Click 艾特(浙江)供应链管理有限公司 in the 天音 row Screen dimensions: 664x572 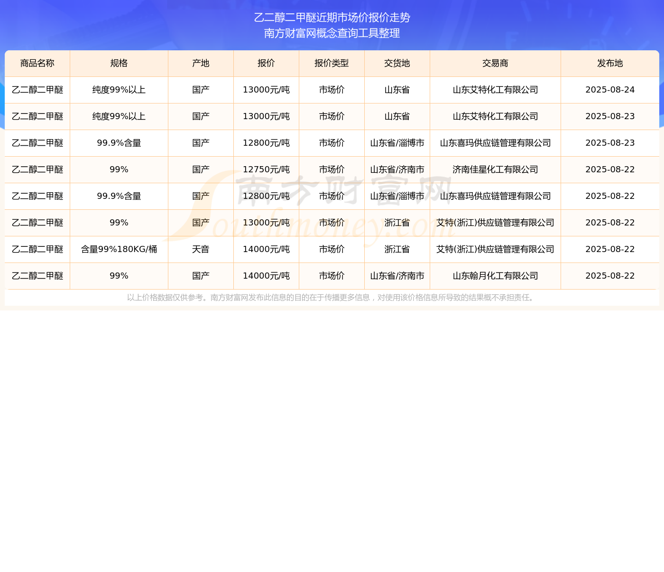(495, 249)
